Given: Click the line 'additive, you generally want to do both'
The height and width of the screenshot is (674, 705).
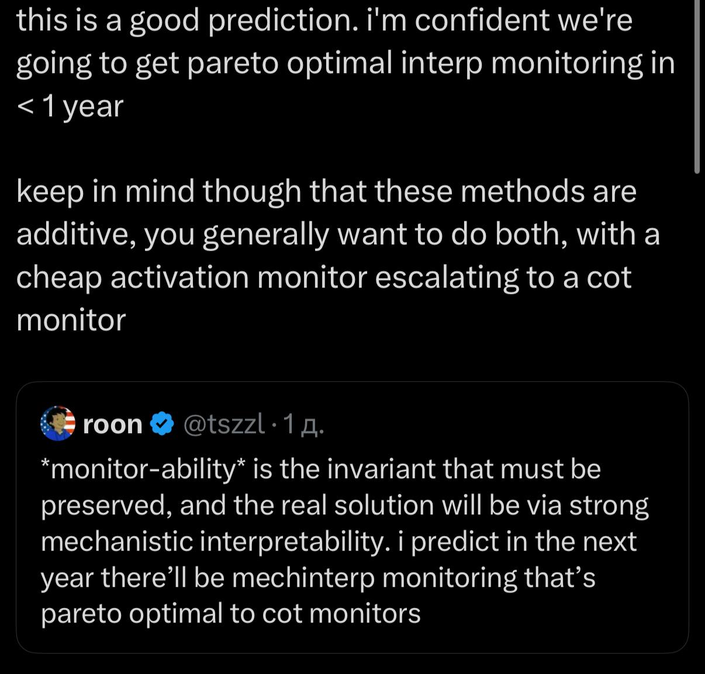Looking at the screenshot, I should [338, 234].
